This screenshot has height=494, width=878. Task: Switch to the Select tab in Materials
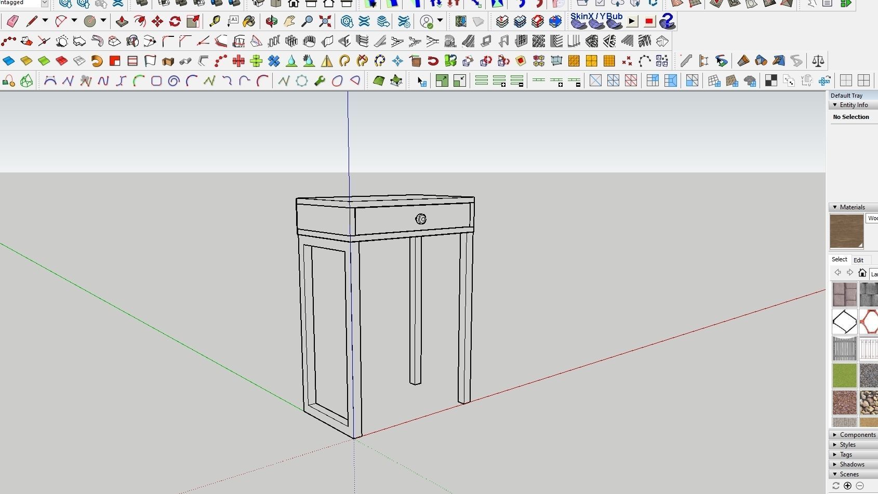tap(839, 259)
